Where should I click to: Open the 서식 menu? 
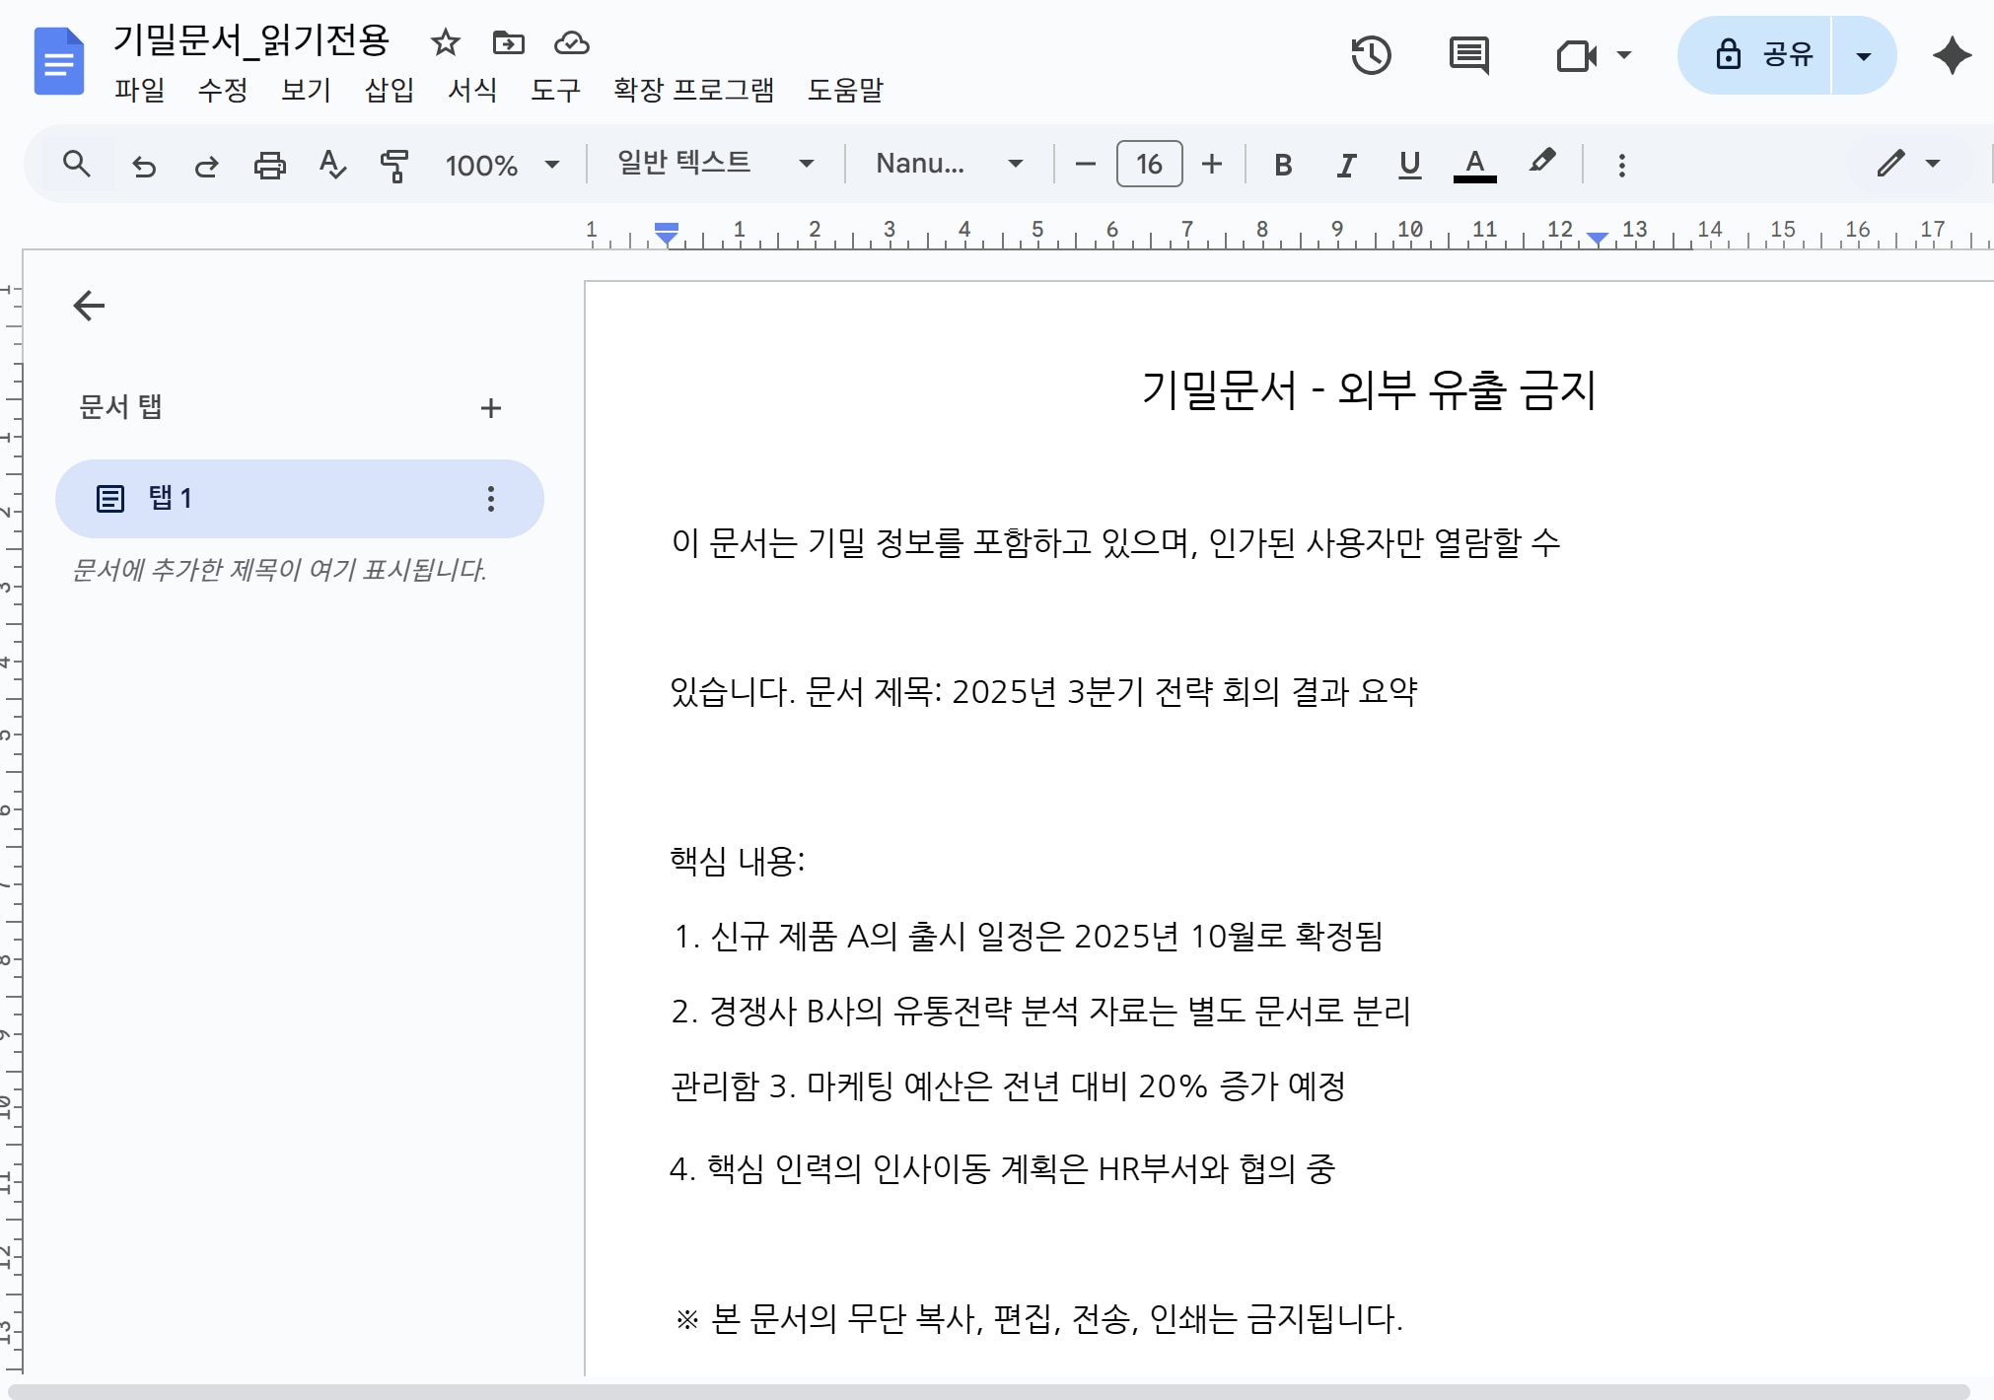tap(472, 90)
